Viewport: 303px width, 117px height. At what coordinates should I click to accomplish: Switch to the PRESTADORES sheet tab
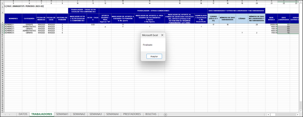click(132, 114)
